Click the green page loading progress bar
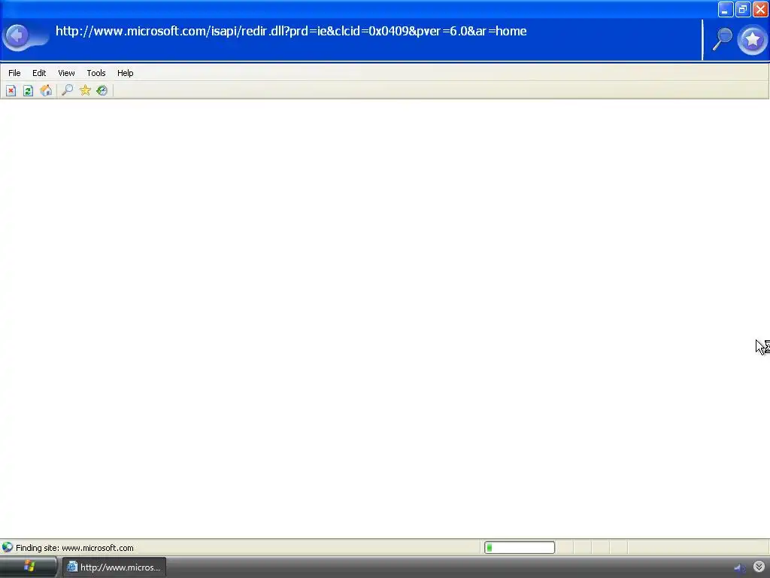 pyautogui.click(x=520, y=548)
